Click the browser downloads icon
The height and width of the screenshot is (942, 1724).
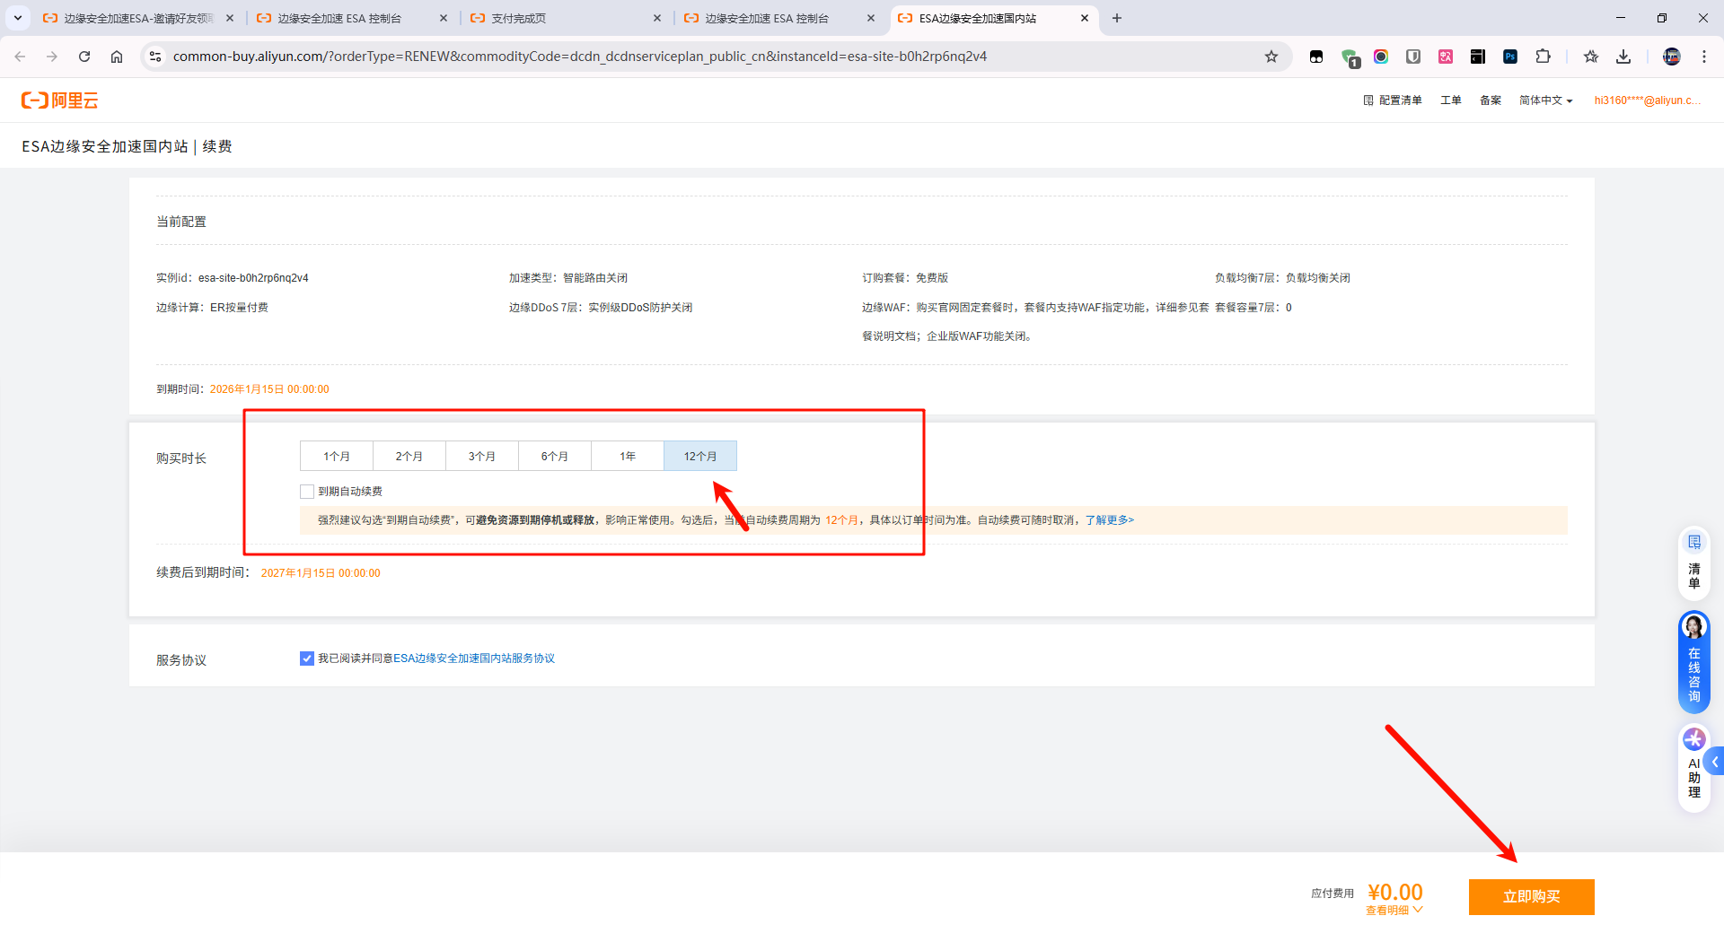[1623, 57]
